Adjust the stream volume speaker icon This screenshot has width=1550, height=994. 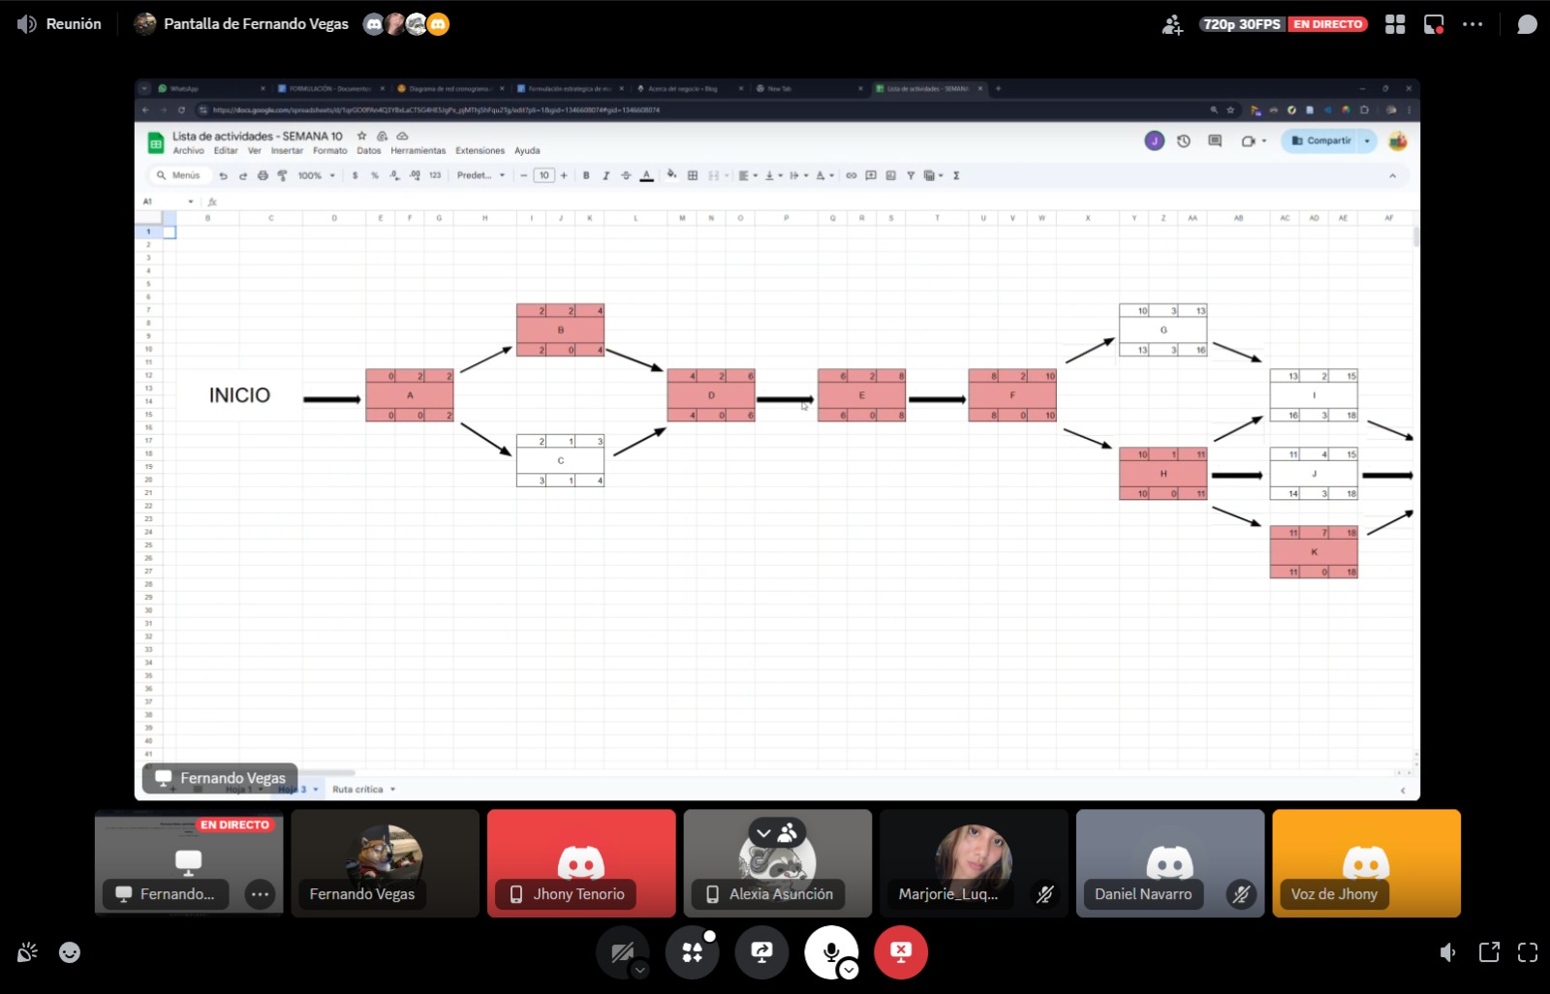click(x=1448, y=952)
